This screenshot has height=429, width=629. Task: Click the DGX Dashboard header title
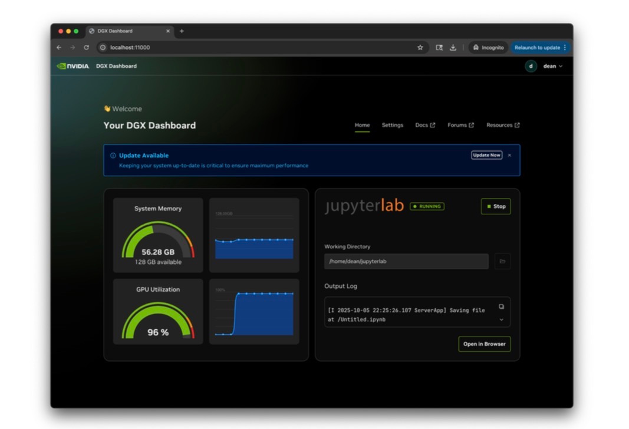(116, 66)
